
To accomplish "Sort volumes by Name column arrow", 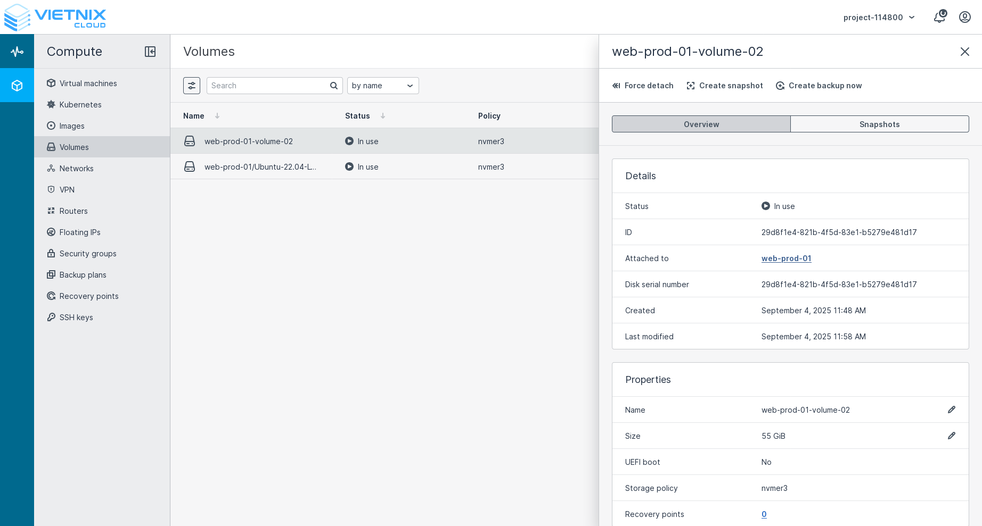I will click(x=217, y=116).
